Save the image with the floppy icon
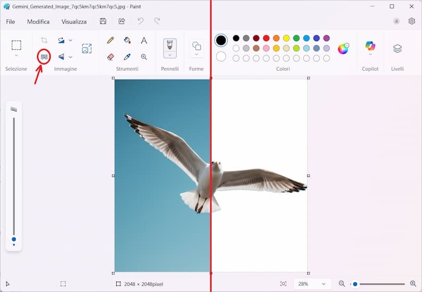Screen dimensions: 422x292 103,21
